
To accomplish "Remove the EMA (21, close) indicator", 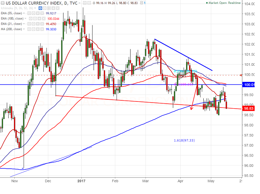I will [x=42, y=24].
